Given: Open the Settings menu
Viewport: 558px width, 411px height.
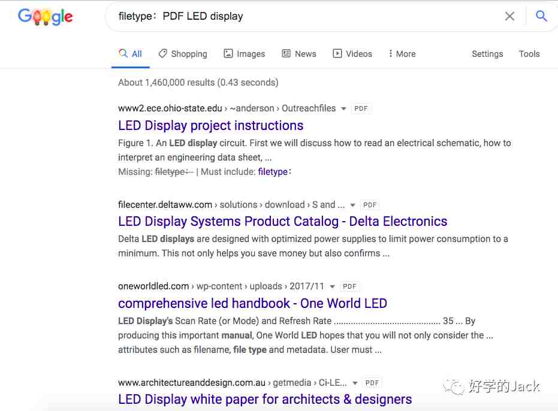Looking at the screenshot, I should (x=487, y=54).
